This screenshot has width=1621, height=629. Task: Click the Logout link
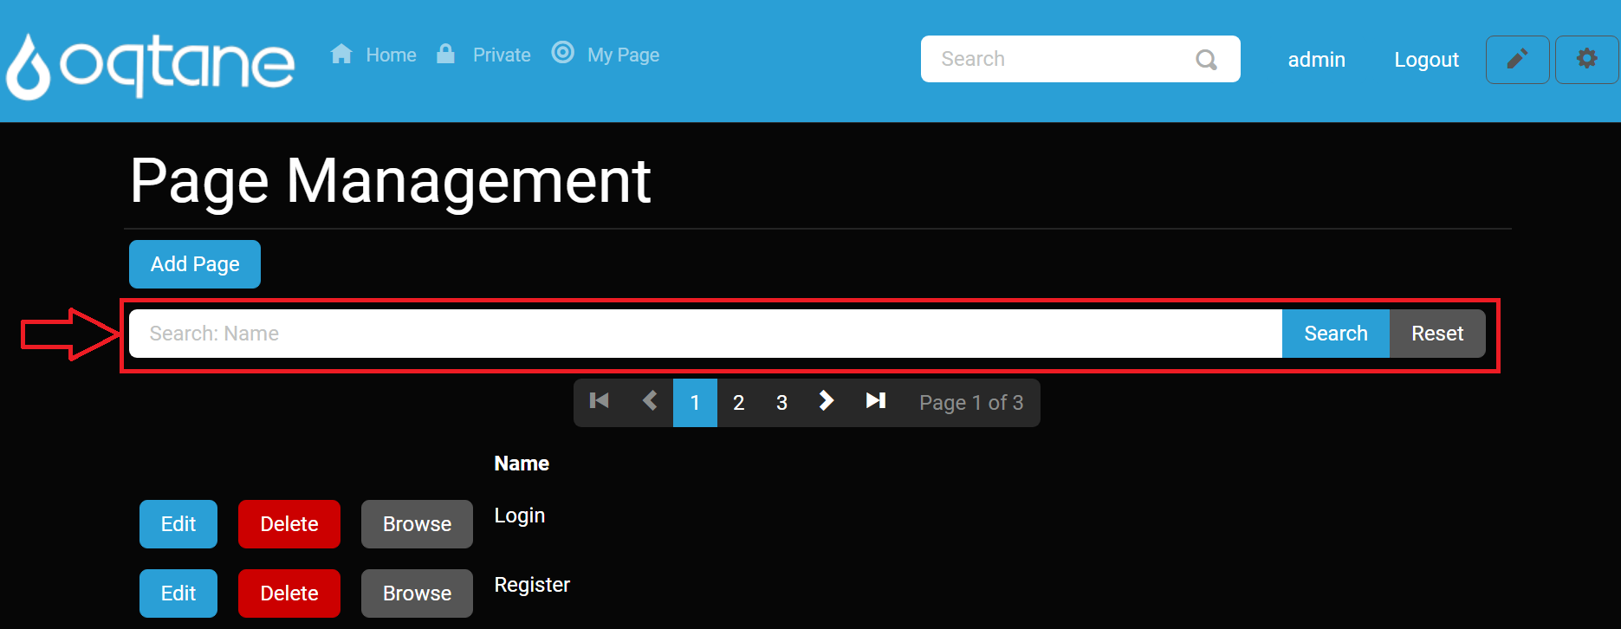(1426, 60)
